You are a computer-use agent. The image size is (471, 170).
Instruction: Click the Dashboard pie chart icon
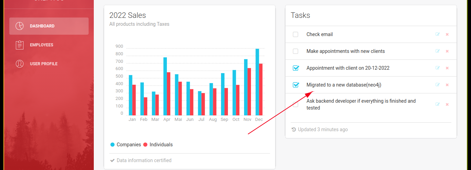click(20, 26)
